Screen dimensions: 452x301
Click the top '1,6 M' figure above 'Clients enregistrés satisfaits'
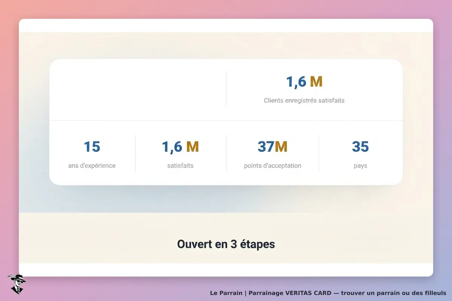pyautogui.click(x=304, y=82)
